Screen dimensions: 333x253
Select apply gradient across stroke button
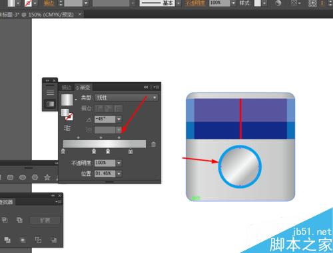[119, 108]
